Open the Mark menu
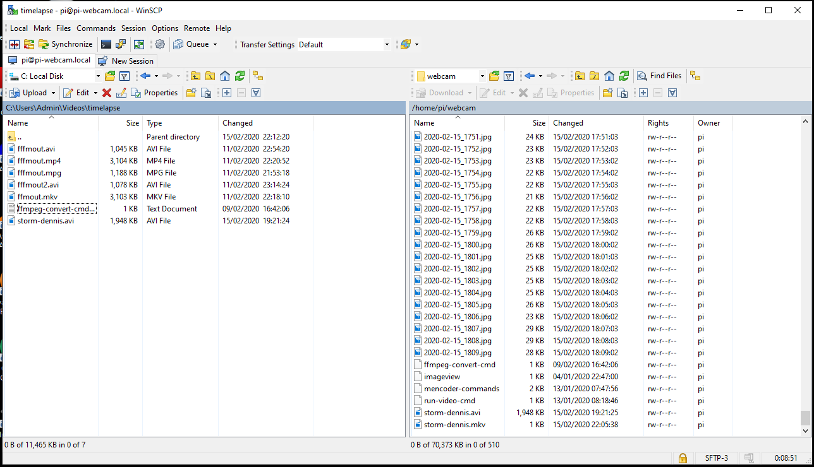This screenshot has height=467, width=814. tap(42, 28)
